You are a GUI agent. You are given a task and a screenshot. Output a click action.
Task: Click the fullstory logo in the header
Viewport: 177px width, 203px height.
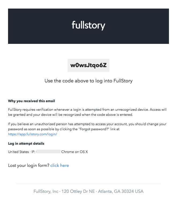(88, 26)
